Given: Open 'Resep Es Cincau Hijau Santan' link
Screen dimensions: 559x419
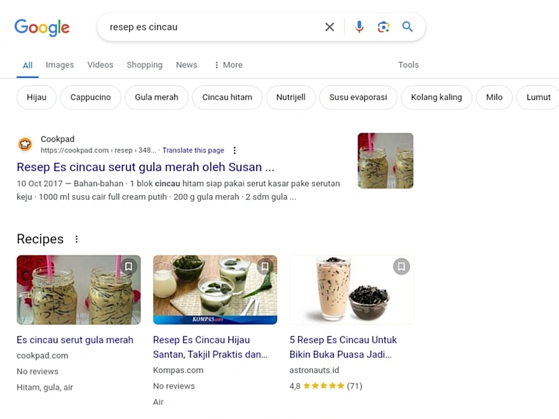Looking at the screenshot, I should [210, 347].
